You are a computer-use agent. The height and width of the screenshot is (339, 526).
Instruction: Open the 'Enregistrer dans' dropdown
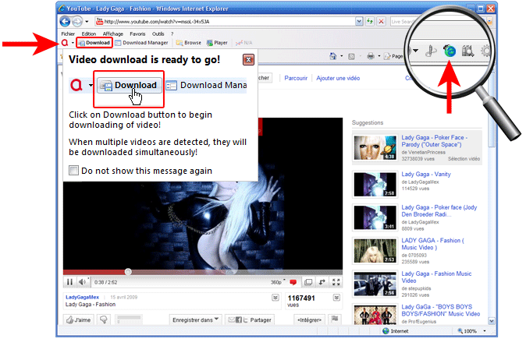tap(196, 320)
